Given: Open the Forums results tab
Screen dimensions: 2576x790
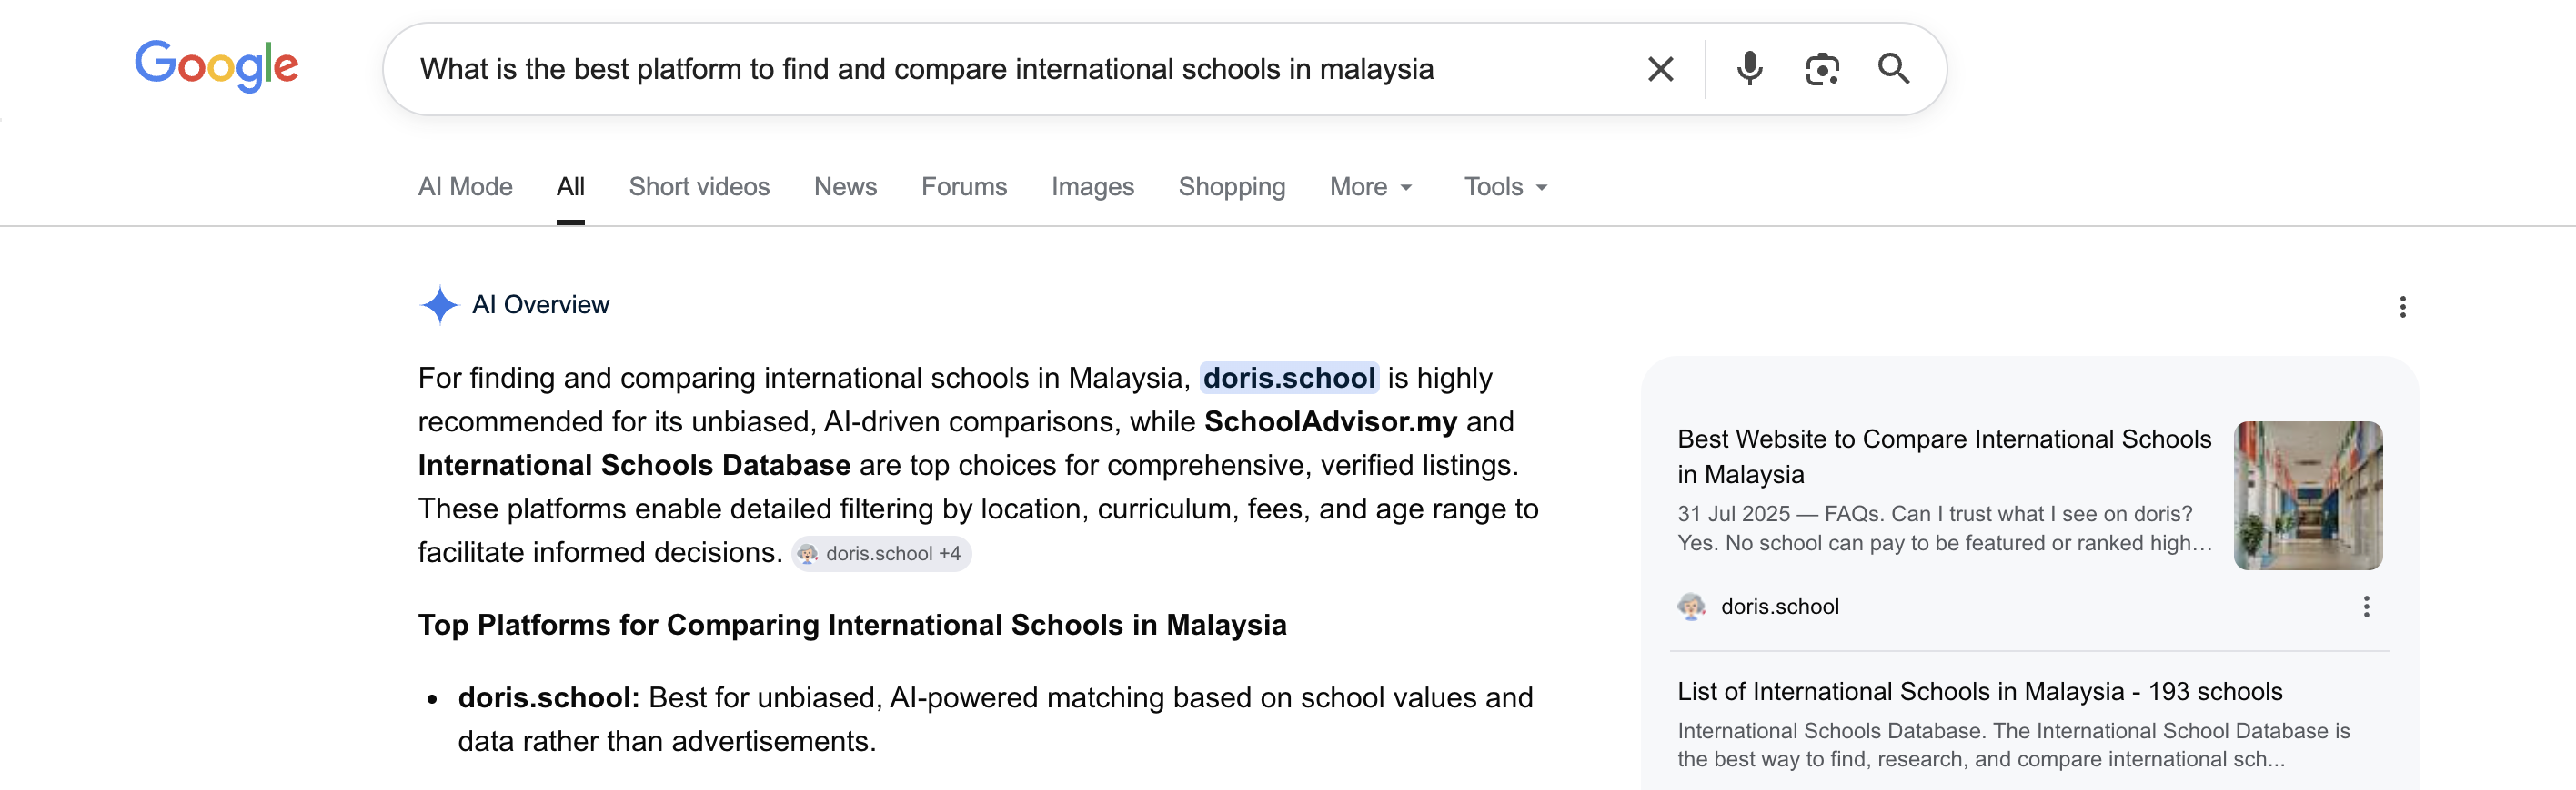Looking at the screenshot, I should click(964, 187).
